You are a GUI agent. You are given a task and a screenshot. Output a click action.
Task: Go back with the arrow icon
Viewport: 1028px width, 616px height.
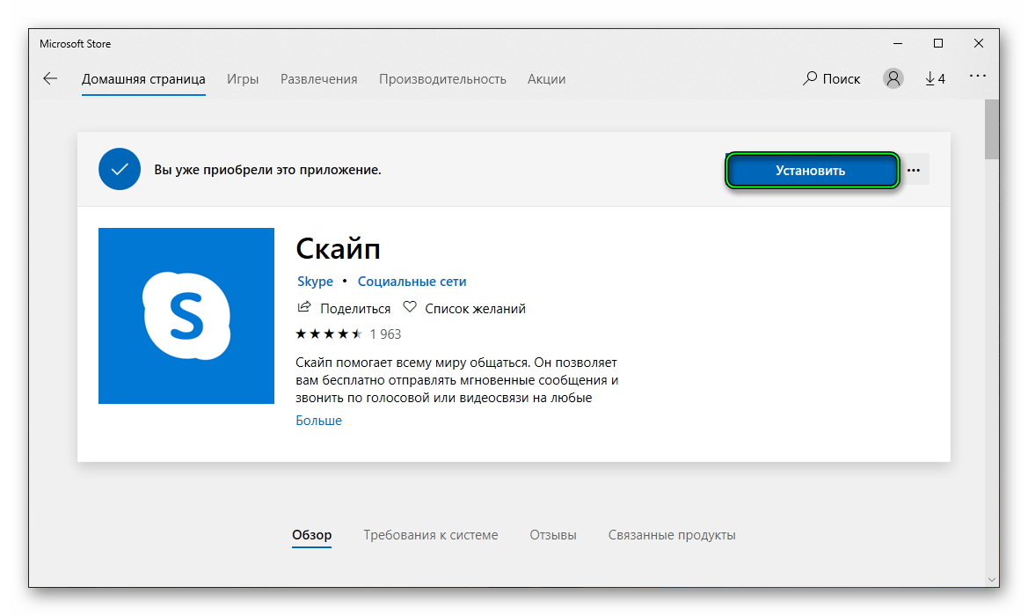point(50,78)
